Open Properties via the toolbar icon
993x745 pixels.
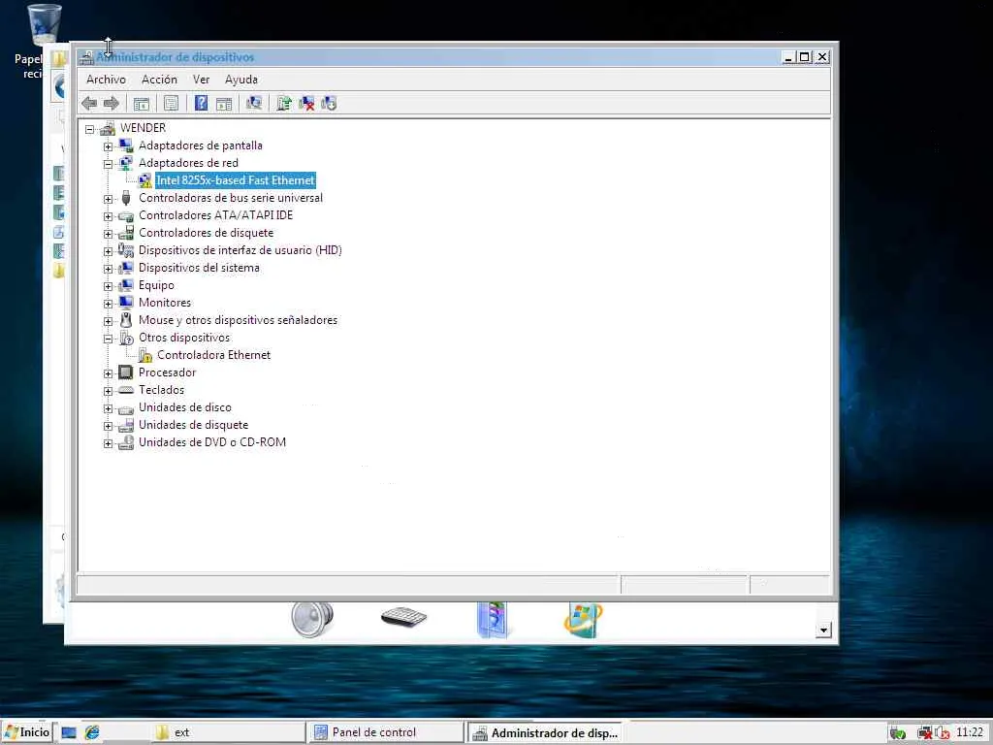[x=171, y=103]
